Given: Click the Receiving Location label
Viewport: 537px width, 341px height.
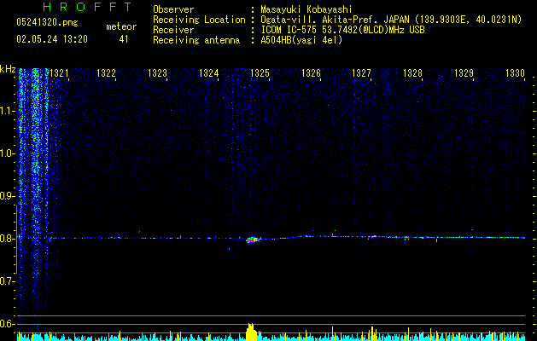Looking at the screenshot, I should pos(199,20).
